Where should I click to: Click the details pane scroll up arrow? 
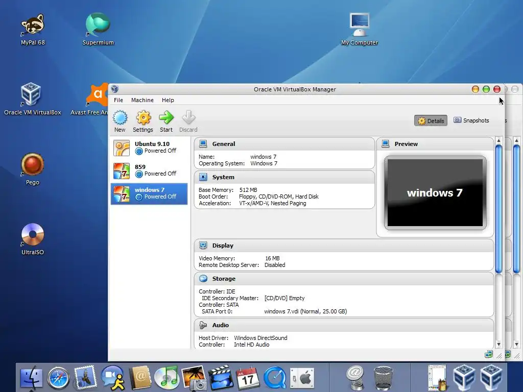[498, 141]
